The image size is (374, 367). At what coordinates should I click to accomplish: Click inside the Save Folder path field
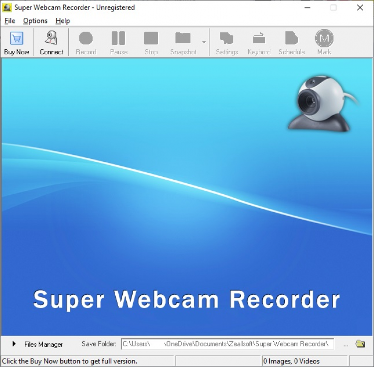tap(227, 344)
